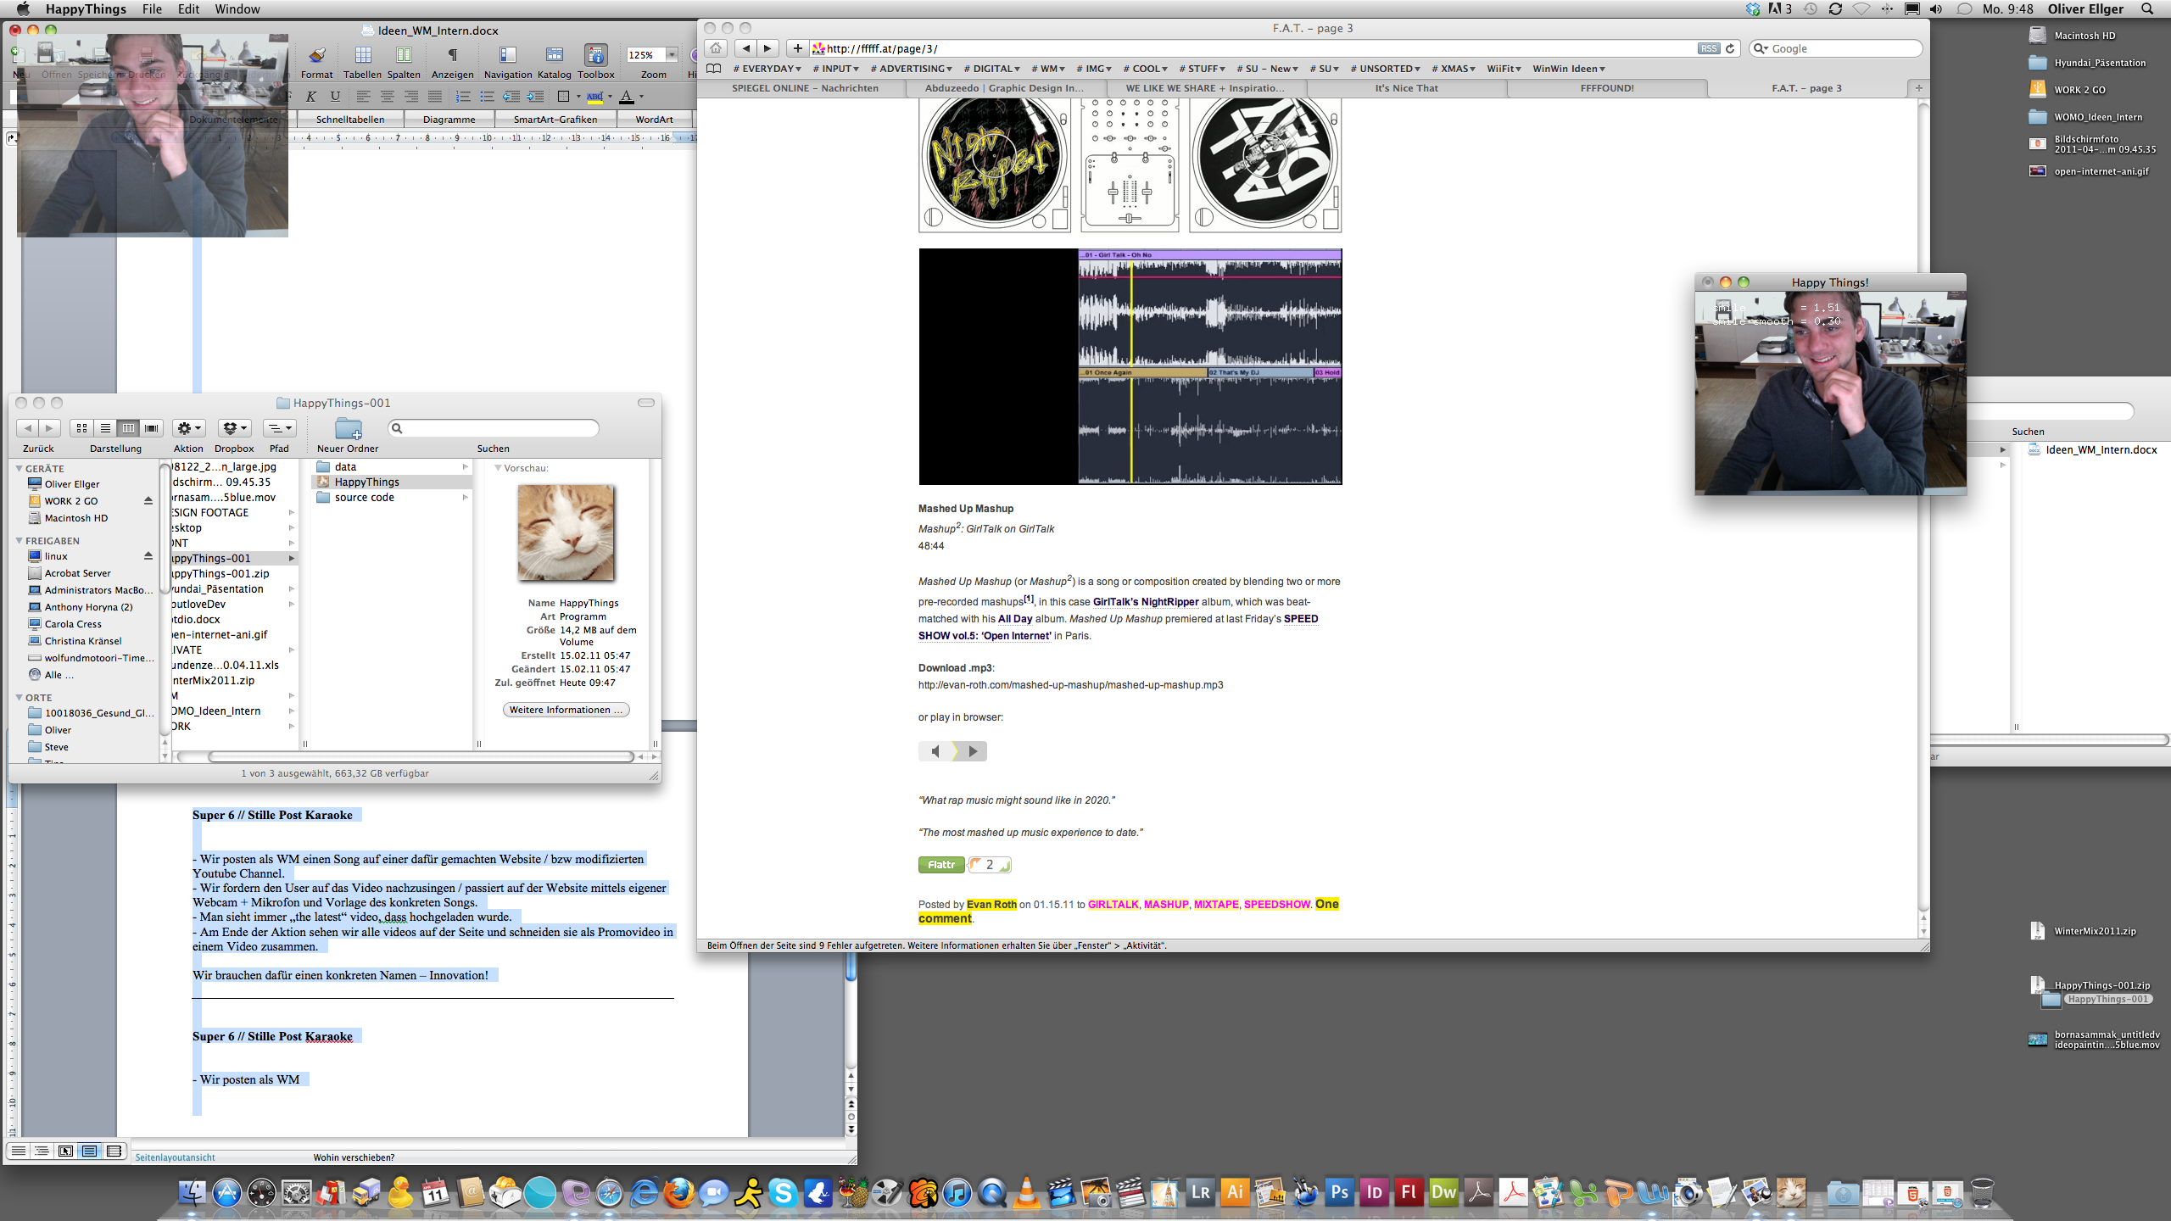Click the decrease indent icon in Word
Screen dimensions: 2171x1221
coord(511,97)
